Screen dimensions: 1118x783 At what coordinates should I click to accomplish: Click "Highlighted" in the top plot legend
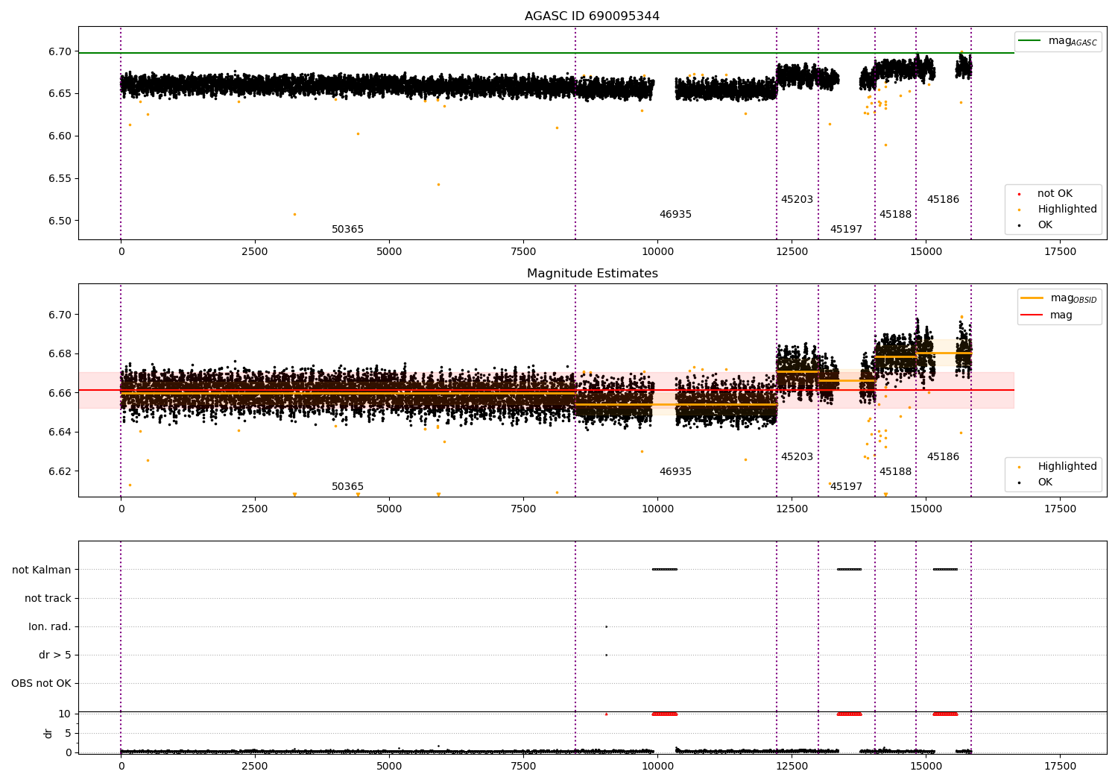[1067, 210]
